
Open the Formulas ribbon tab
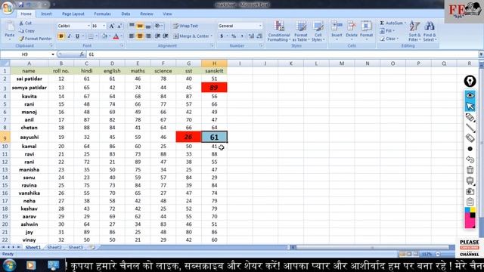coord(102,14)
